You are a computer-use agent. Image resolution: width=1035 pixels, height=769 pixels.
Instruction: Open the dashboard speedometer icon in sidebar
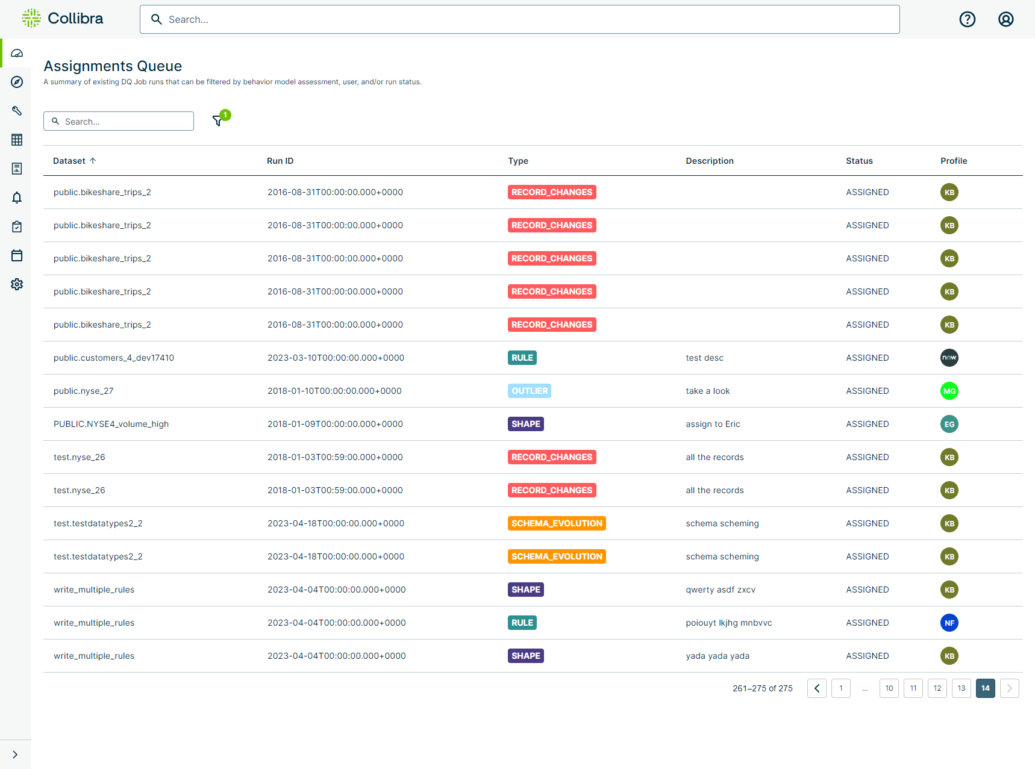click(x=16, y=53)
